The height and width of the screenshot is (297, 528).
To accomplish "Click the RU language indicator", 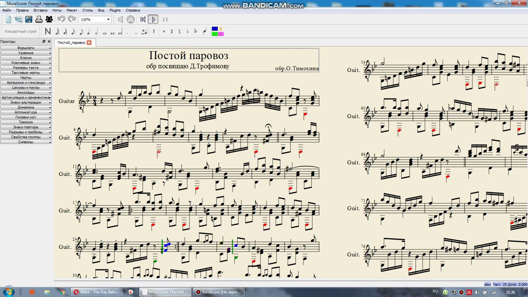I will click(x=435, y=292).
